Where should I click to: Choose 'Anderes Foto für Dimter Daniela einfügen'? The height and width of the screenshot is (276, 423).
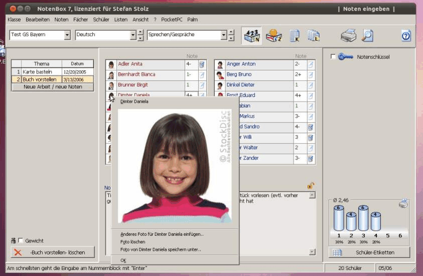162,234
